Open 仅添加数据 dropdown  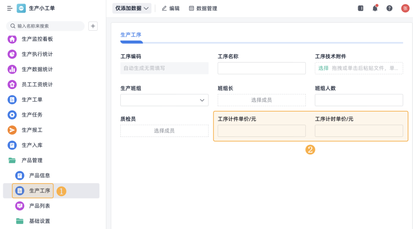[132, 8]
